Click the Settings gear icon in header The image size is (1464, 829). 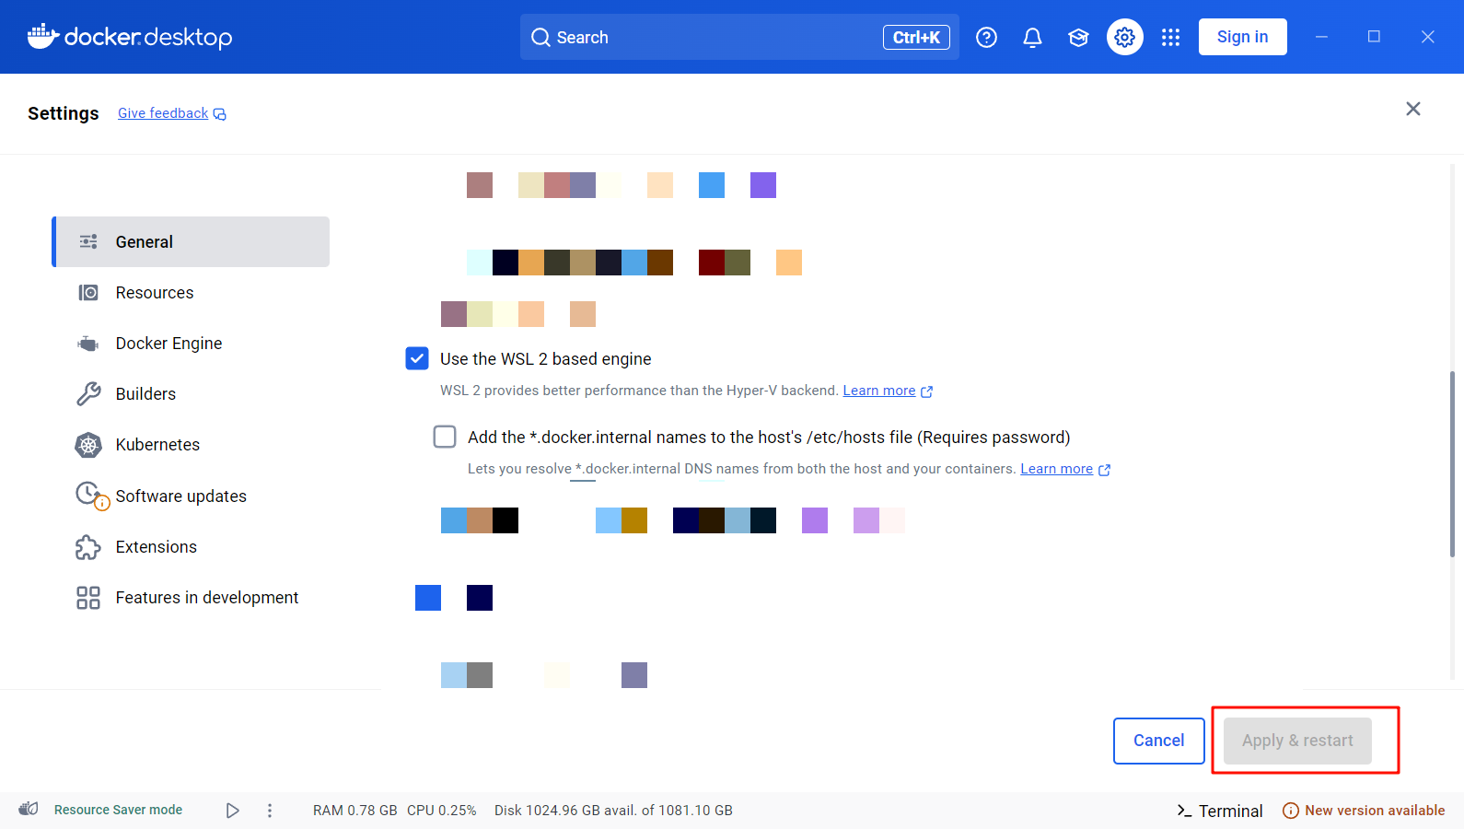coord(1124,37)
